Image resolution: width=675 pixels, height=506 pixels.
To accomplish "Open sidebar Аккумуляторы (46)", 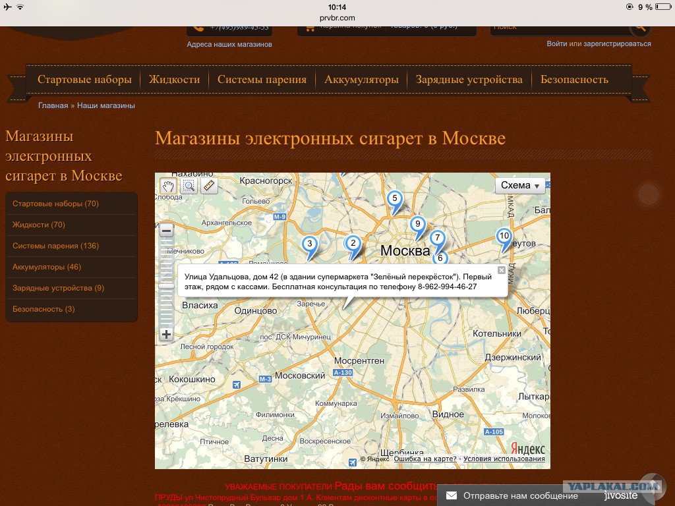I will tap(47, 267).
